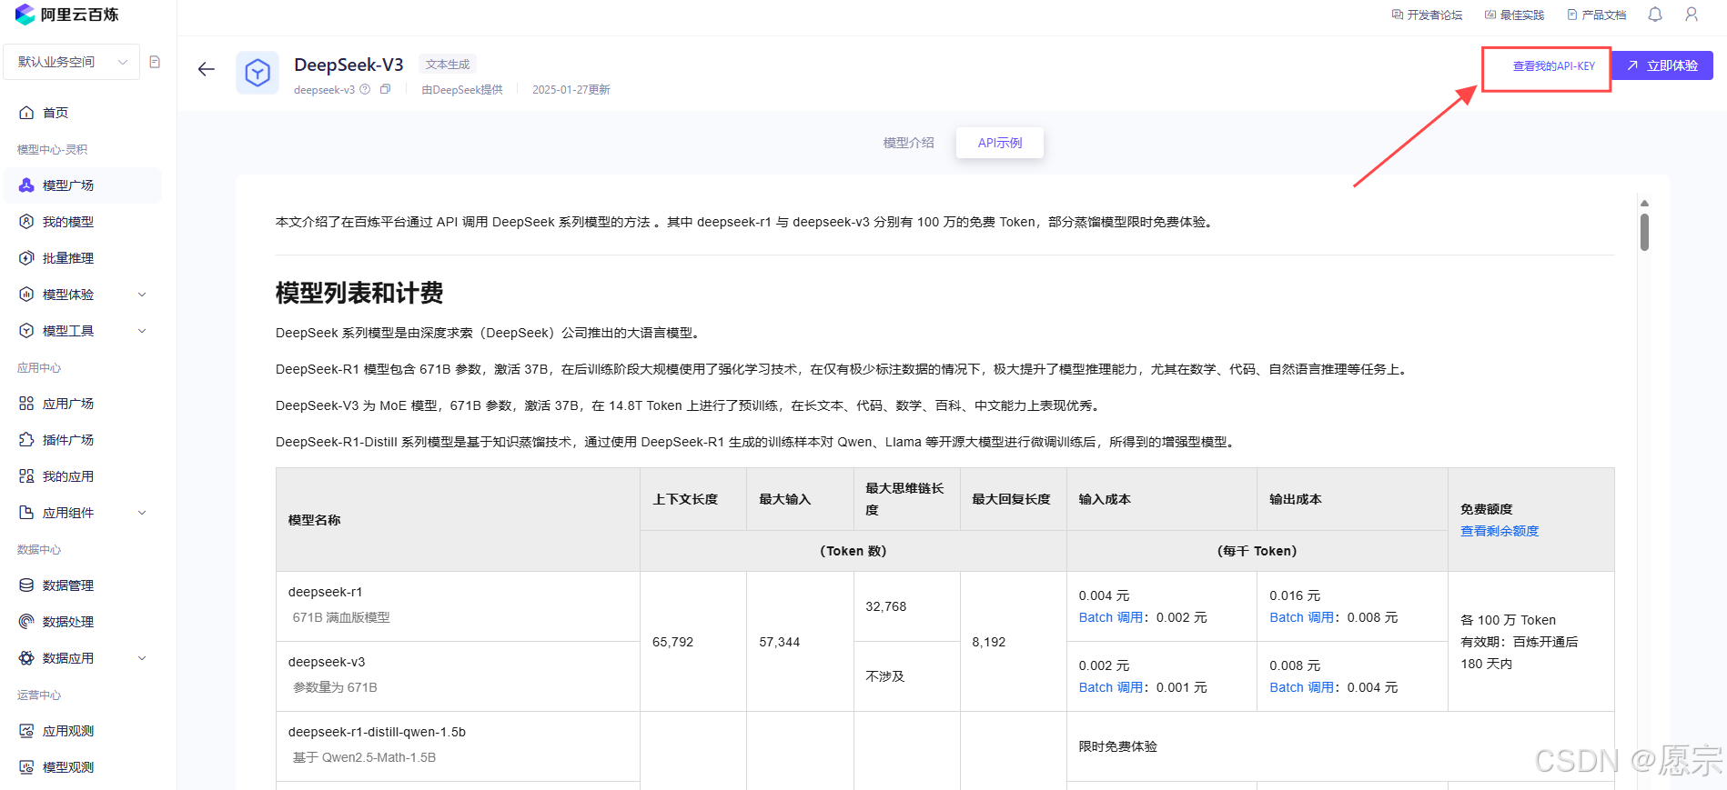Click Batch 调用 link beside 0.008 元
1727x790 pixels.
click(1301, 617)
